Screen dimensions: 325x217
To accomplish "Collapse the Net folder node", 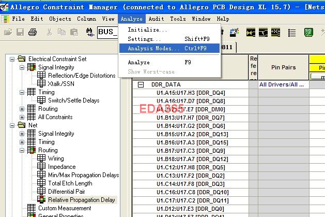I will (x=12, y=126).
